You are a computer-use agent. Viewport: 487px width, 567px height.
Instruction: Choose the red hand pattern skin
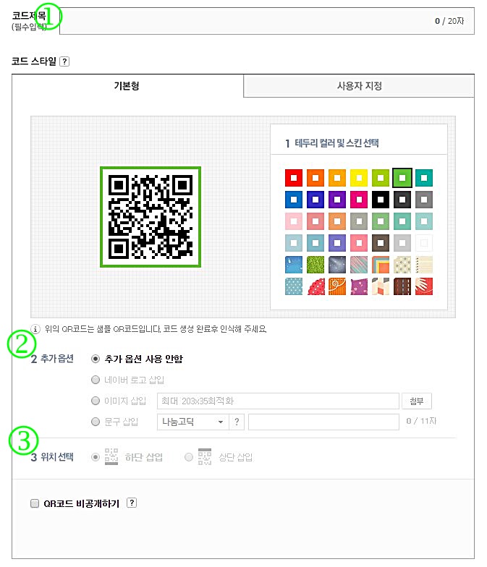[x=424, y=286]
